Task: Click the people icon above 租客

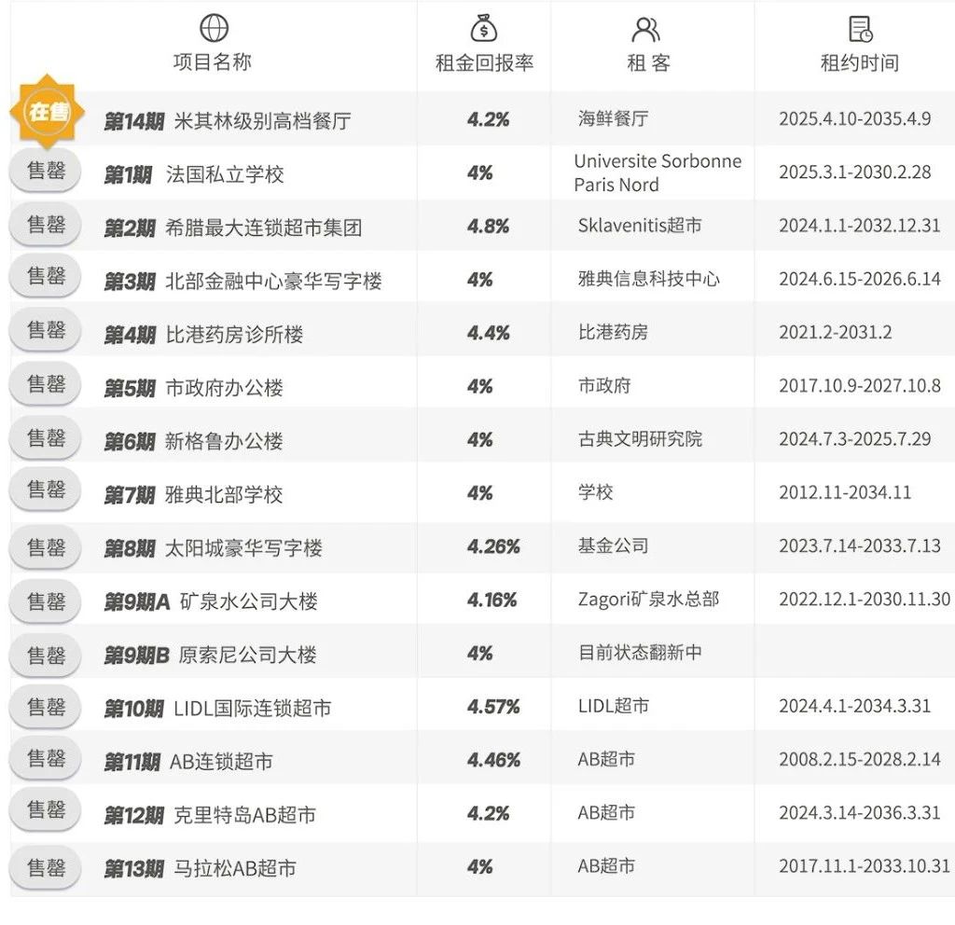Action: point(645,29)
